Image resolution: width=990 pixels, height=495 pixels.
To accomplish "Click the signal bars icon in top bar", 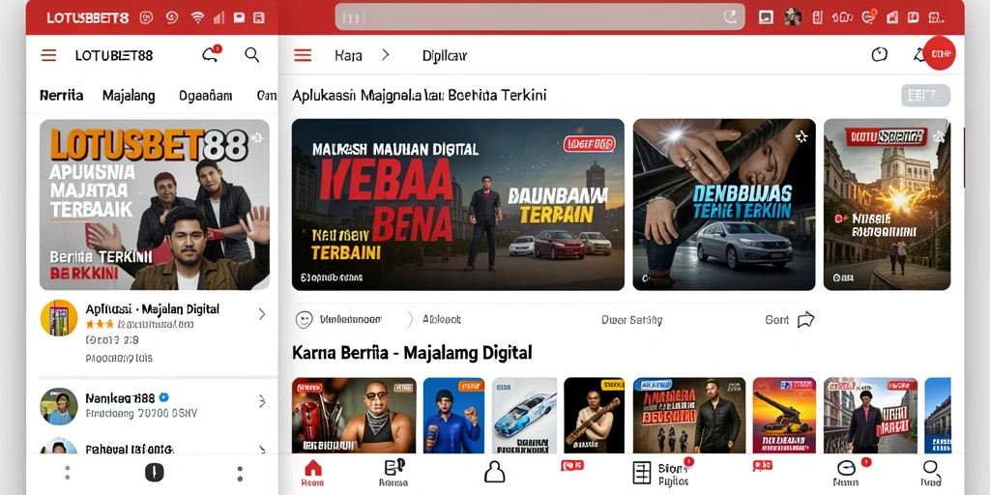I will pyautogui.click(x=218, y=17).
